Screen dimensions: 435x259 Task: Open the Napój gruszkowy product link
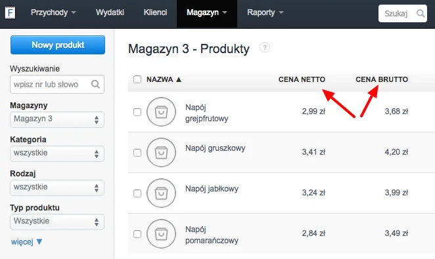point(216,148)
